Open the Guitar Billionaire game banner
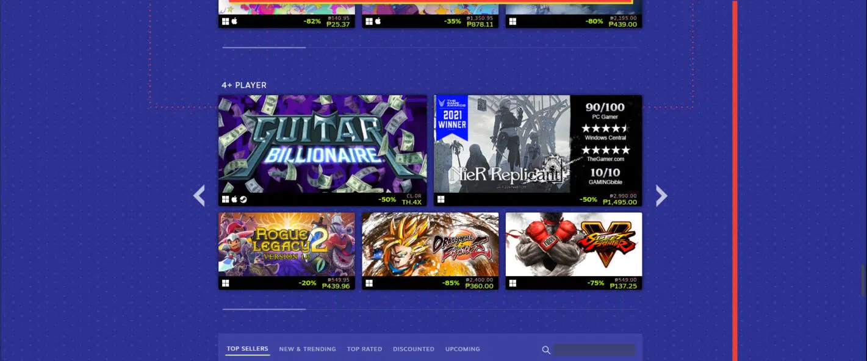 [x=323, y=144]
